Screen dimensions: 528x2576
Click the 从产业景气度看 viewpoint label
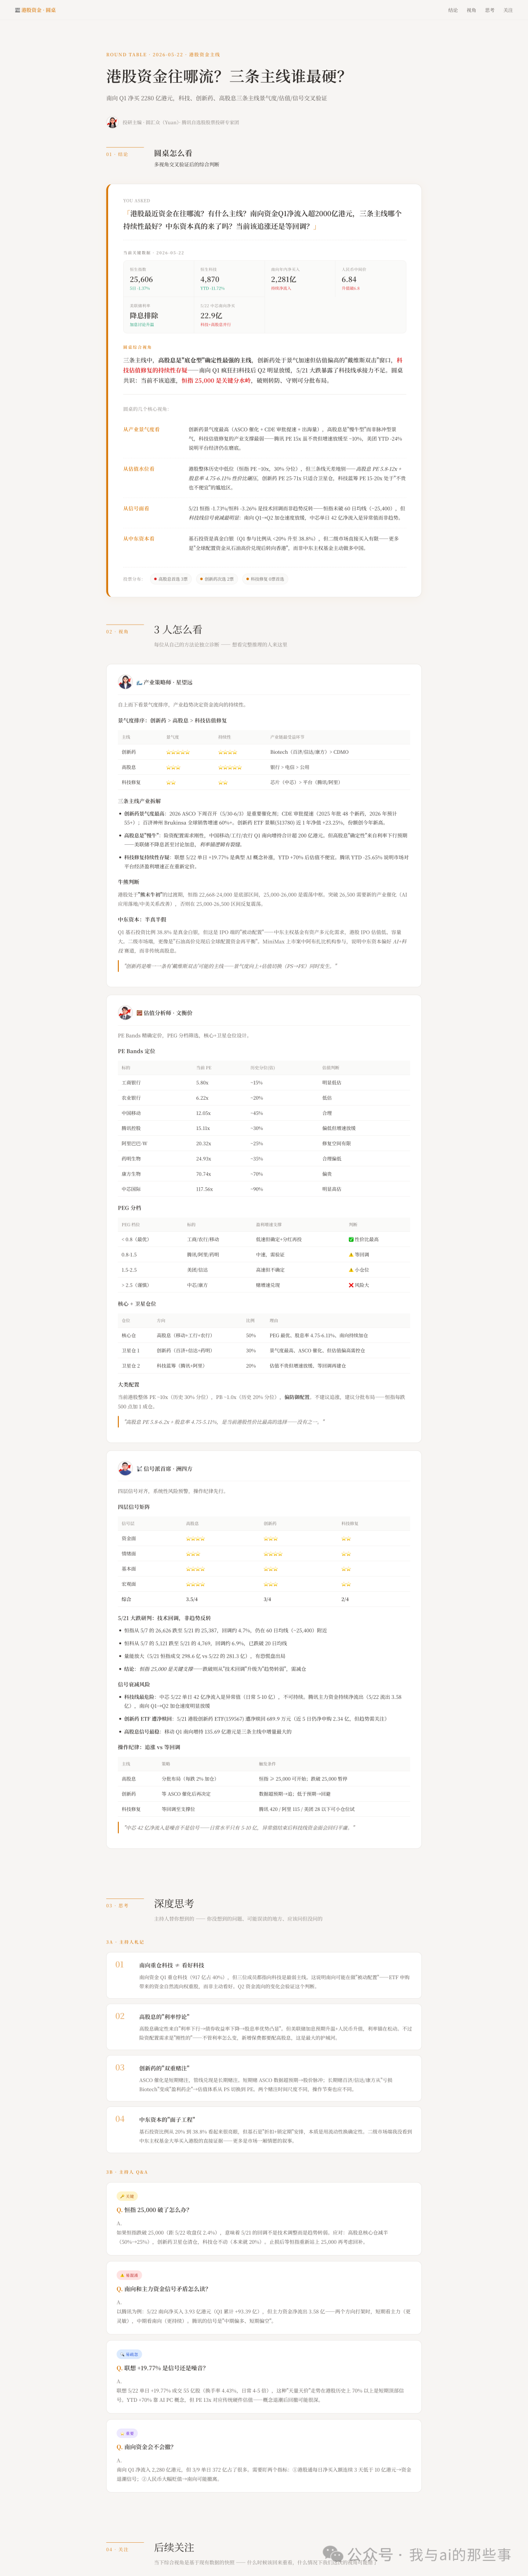pyautogui.click(x=141, y=429)
